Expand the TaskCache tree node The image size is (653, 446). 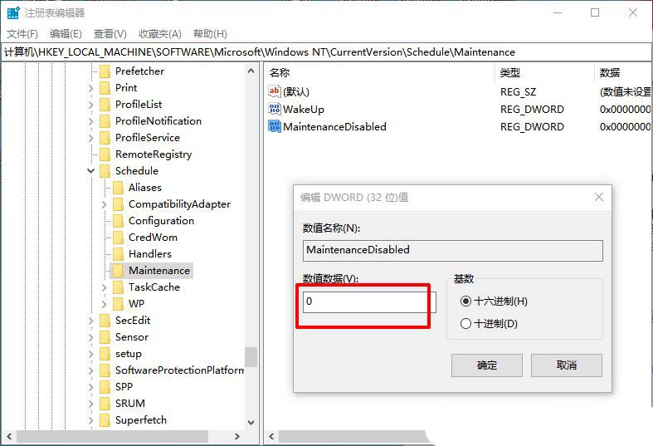[x=104, y=287]
